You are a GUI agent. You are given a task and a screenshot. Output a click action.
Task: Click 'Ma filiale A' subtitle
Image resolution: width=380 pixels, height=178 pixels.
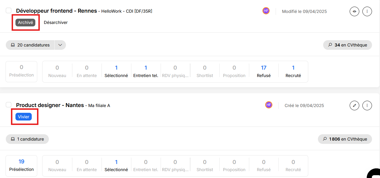tap(99, 106)
